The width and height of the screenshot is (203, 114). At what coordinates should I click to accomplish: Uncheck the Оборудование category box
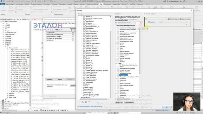click(x=118, y=75)
